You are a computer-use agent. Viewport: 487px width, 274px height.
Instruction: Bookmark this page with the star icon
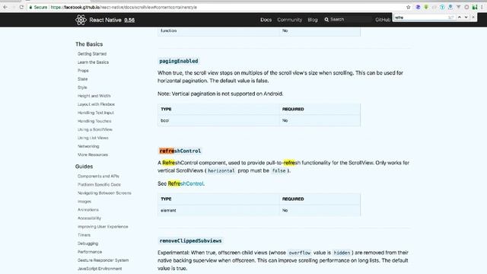coord(408,7)
